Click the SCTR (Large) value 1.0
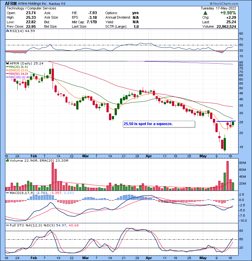 136,27
